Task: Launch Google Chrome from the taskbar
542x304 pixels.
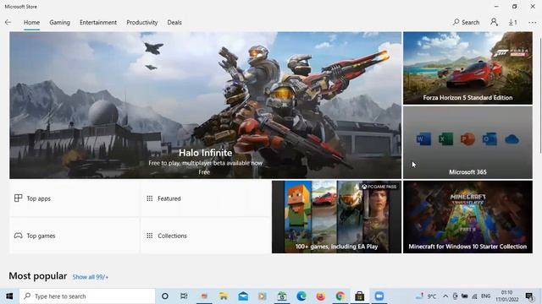Action: pos(340,296)
